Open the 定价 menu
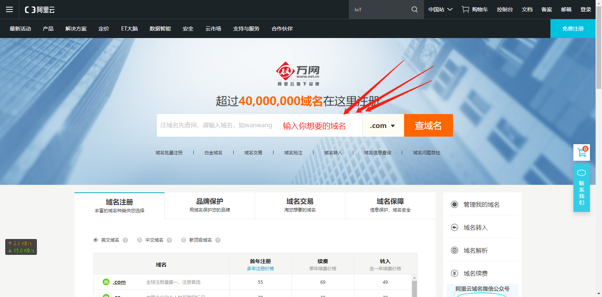Screen dimensions: 602x297 (104, 29)
